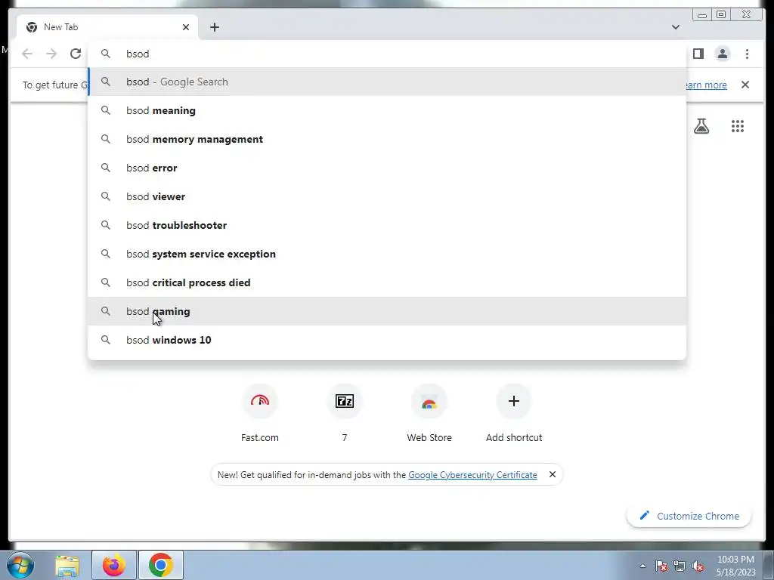Open the profile avatar menu
774x580 pixels.
pos(722,54)
